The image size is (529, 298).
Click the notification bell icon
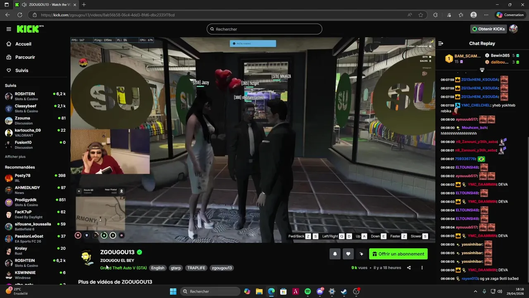335,254
